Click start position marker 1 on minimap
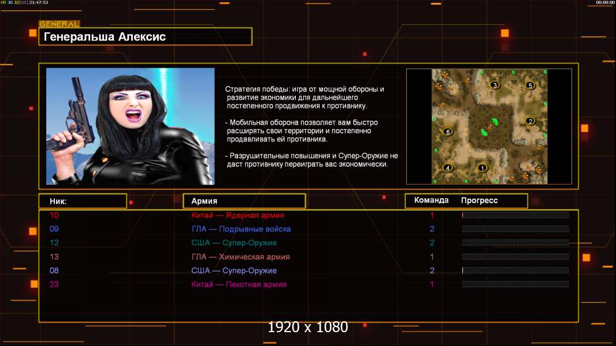 pyautogui.click(x=482, y=168)
